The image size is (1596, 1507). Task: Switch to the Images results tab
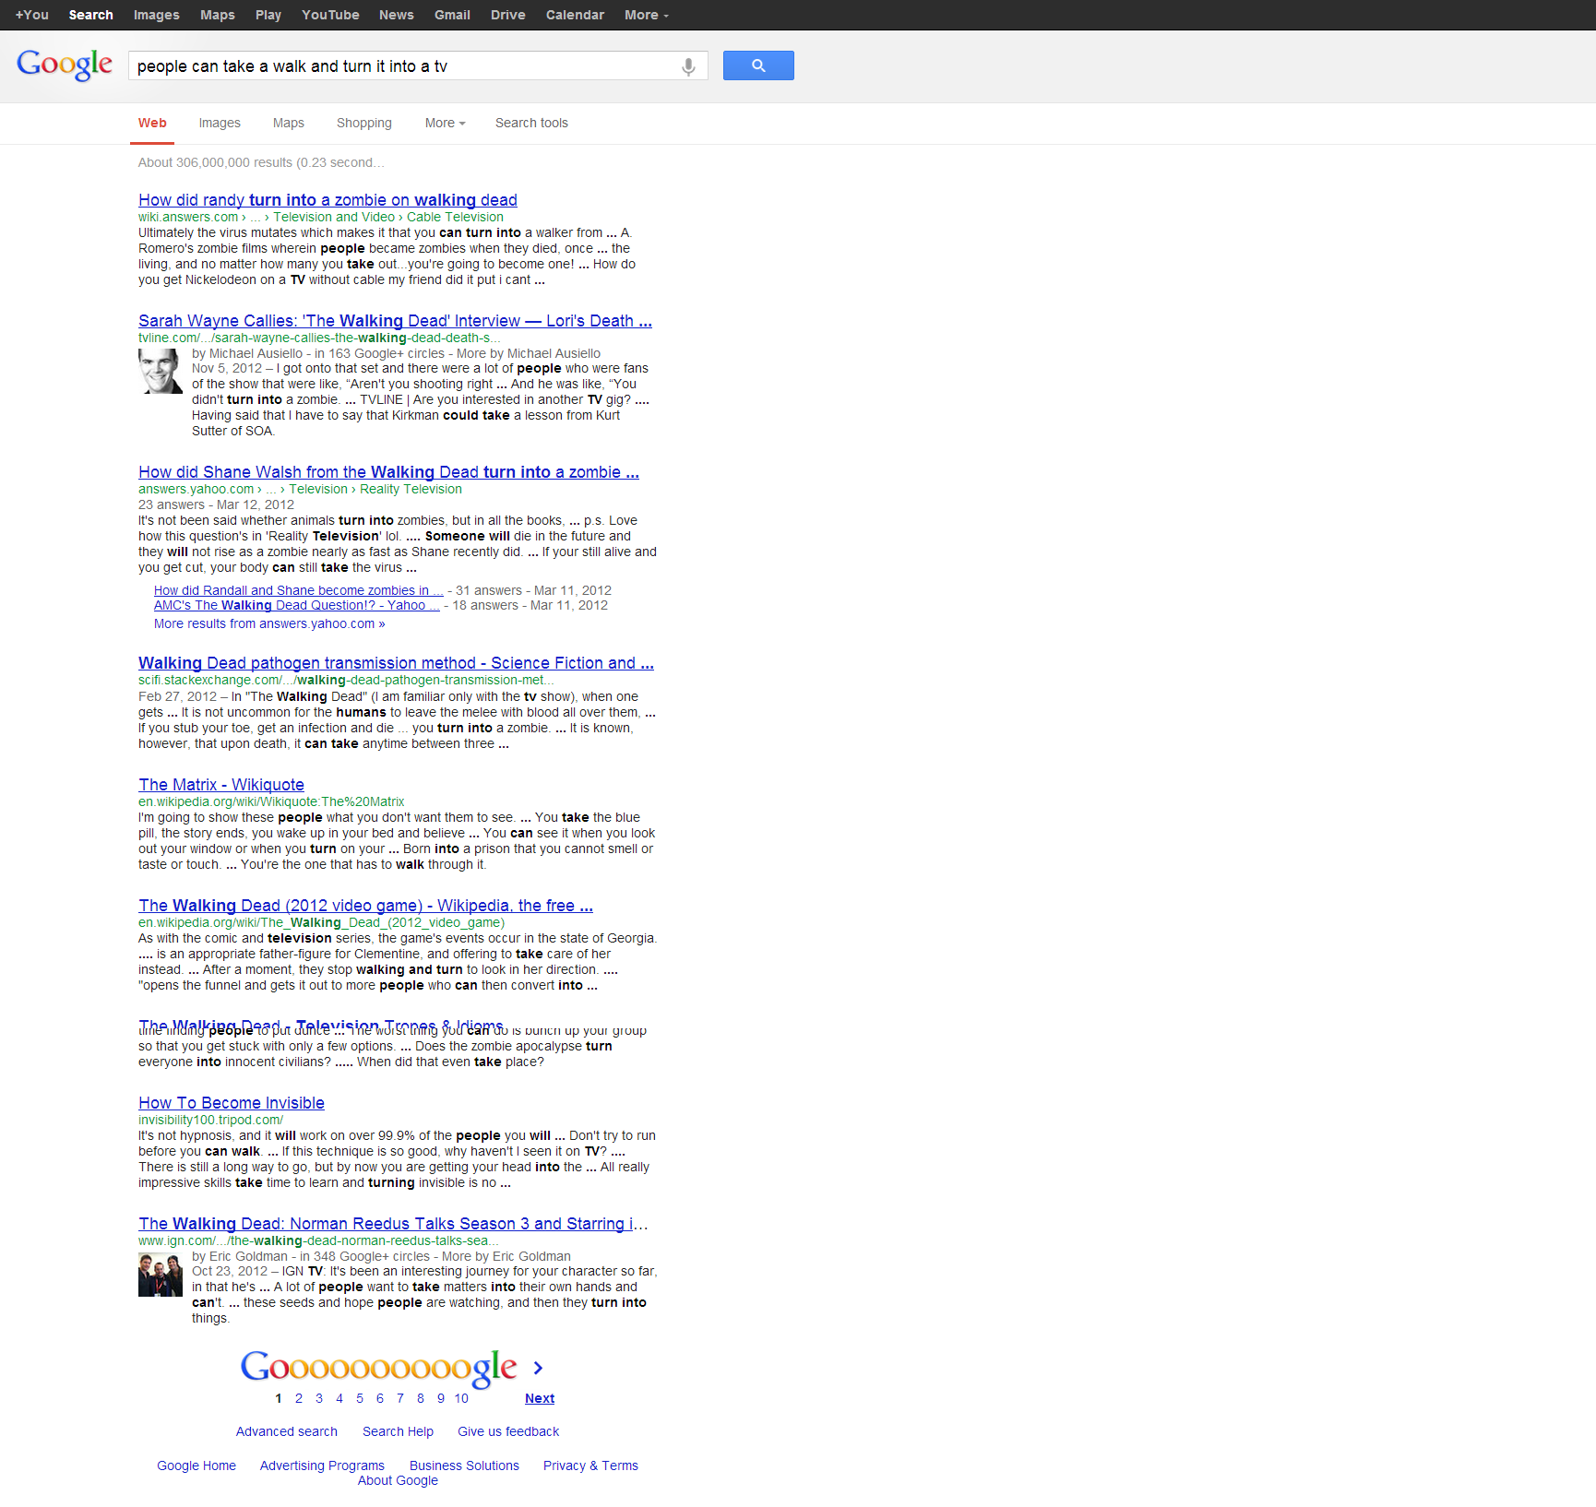tap(220, 123)
